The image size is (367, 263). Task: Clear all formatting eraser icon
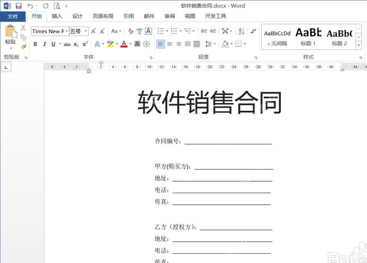click(x=131, y=31)
